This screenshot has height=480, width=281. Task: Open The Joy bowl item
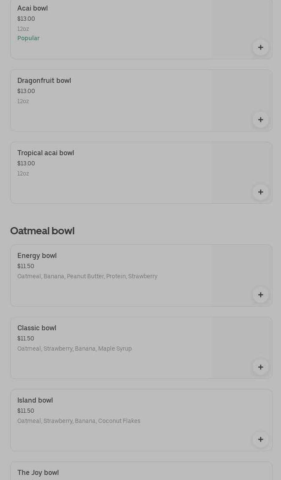coord(38,473)
